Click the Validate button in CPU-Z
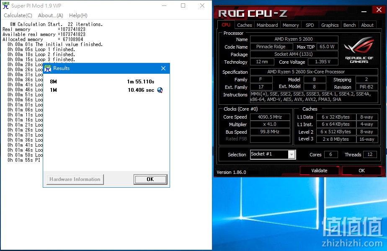Viewport: 387px width, 251px height. click(319, 171)
